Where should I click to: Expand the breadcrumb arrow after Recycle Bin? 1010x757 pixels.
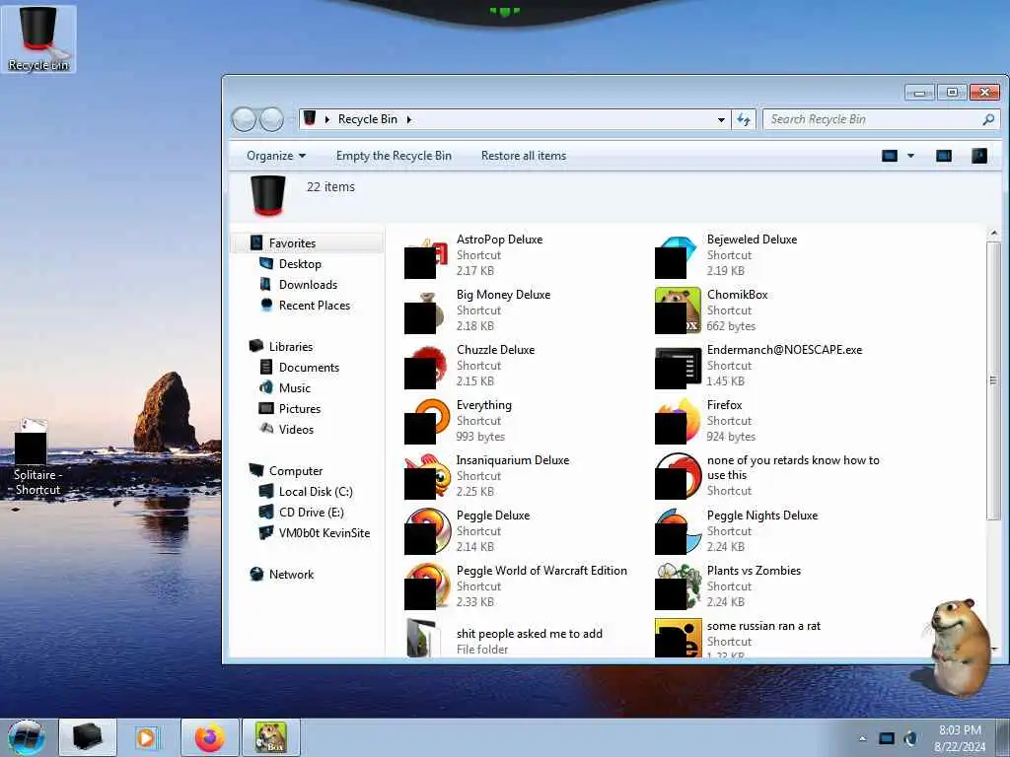click(409, 119)
